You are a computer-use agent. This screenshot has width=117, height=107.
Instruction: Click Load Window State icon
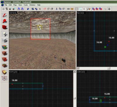point(19,9)
